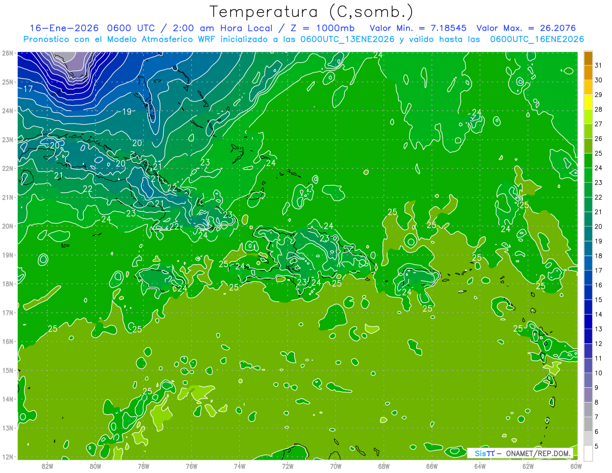Click the 16N latitude axis label
This screenshot has width=612, height=473.
(x=7, y=341)
